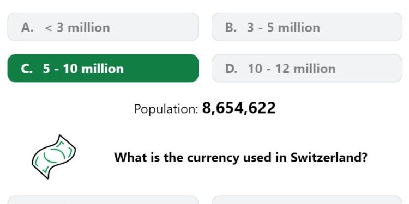Click the "10 - 12 million" text

[x=292, y=69]
